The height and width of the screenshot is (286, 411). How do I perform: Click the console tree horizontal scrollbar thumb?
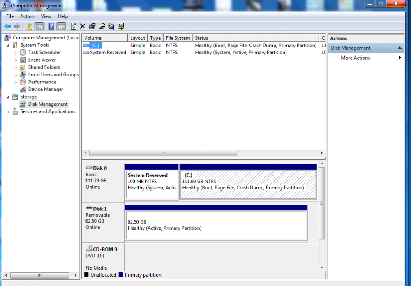tap(39, 275)
